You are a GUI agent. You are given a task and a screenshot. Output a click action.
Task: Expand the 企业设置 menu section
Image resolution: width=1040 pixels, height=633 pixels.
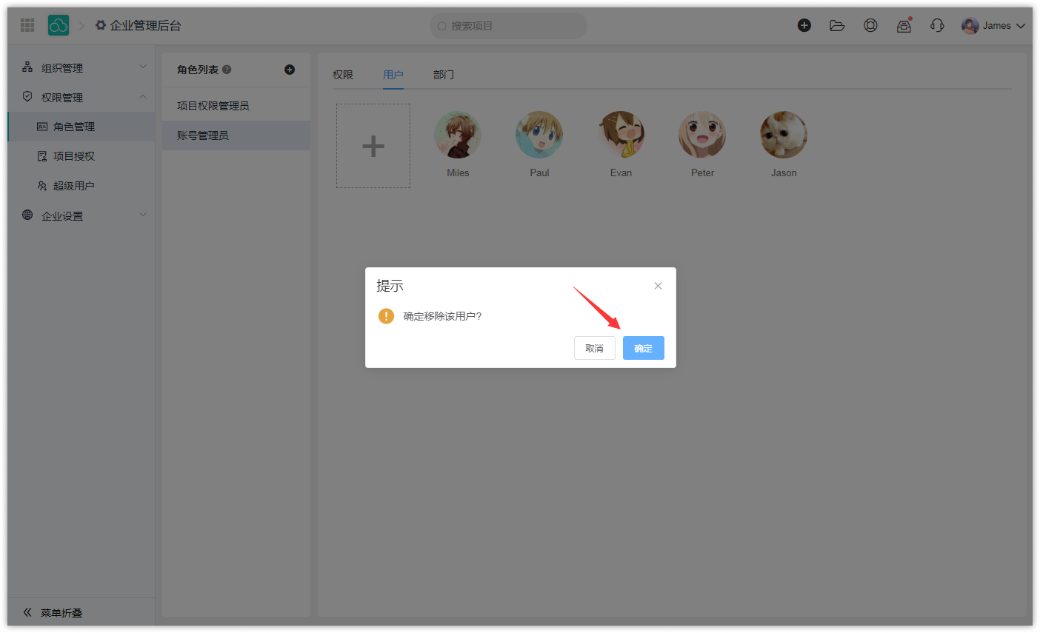pyautogui.click(x=81, y=215)
